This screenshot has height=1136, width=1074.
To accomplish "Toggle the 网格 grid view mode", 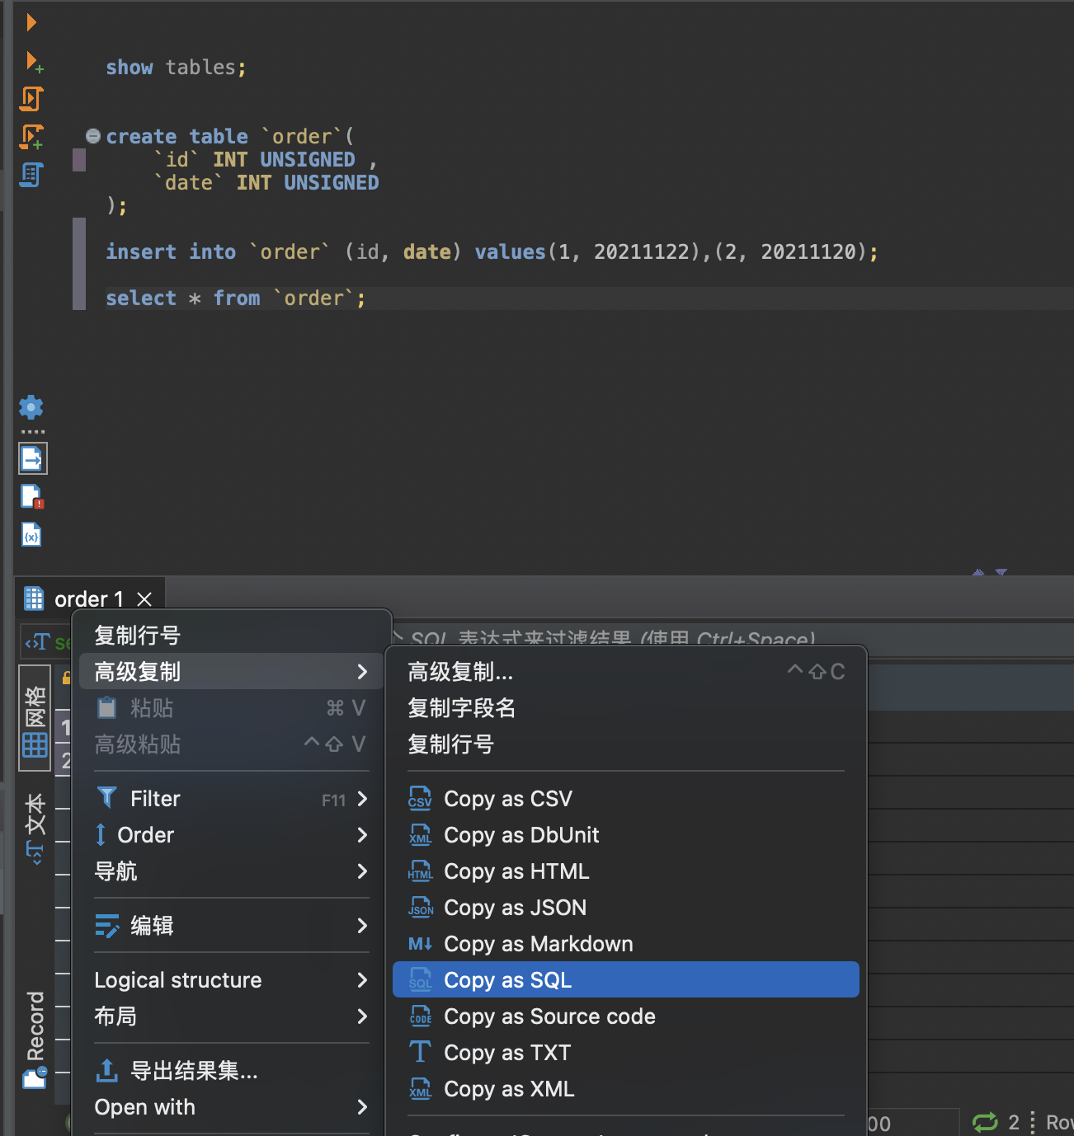I will (x=34, y=717).
